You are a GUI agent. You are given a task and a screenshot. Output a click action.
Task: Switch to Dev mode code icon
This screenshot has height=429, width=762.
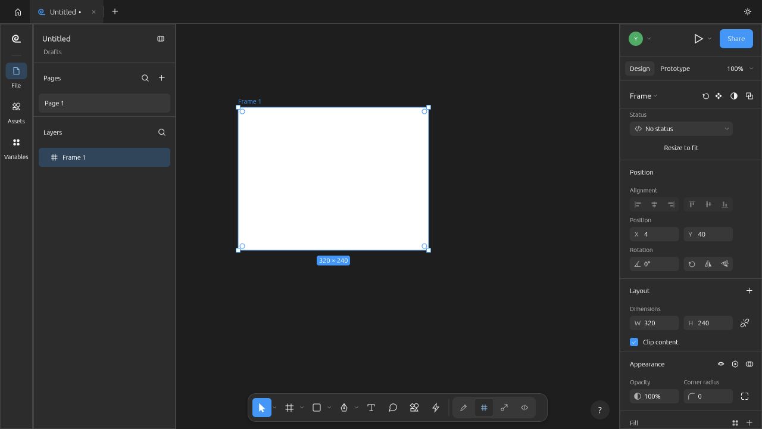point(524,408)
